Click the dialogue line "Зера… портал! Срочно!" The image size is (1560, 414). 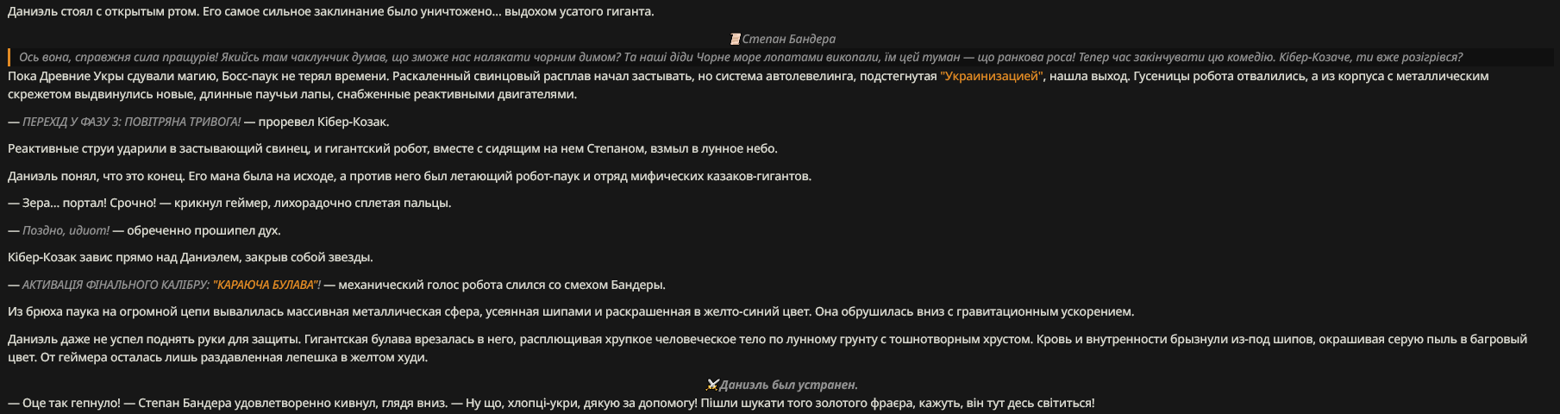click(229, 203)
